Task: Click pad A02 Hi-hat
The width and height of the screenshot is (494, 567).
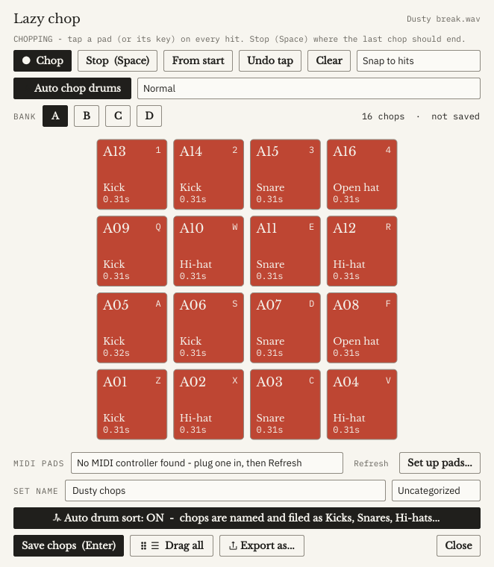Action: click(209, 404)
